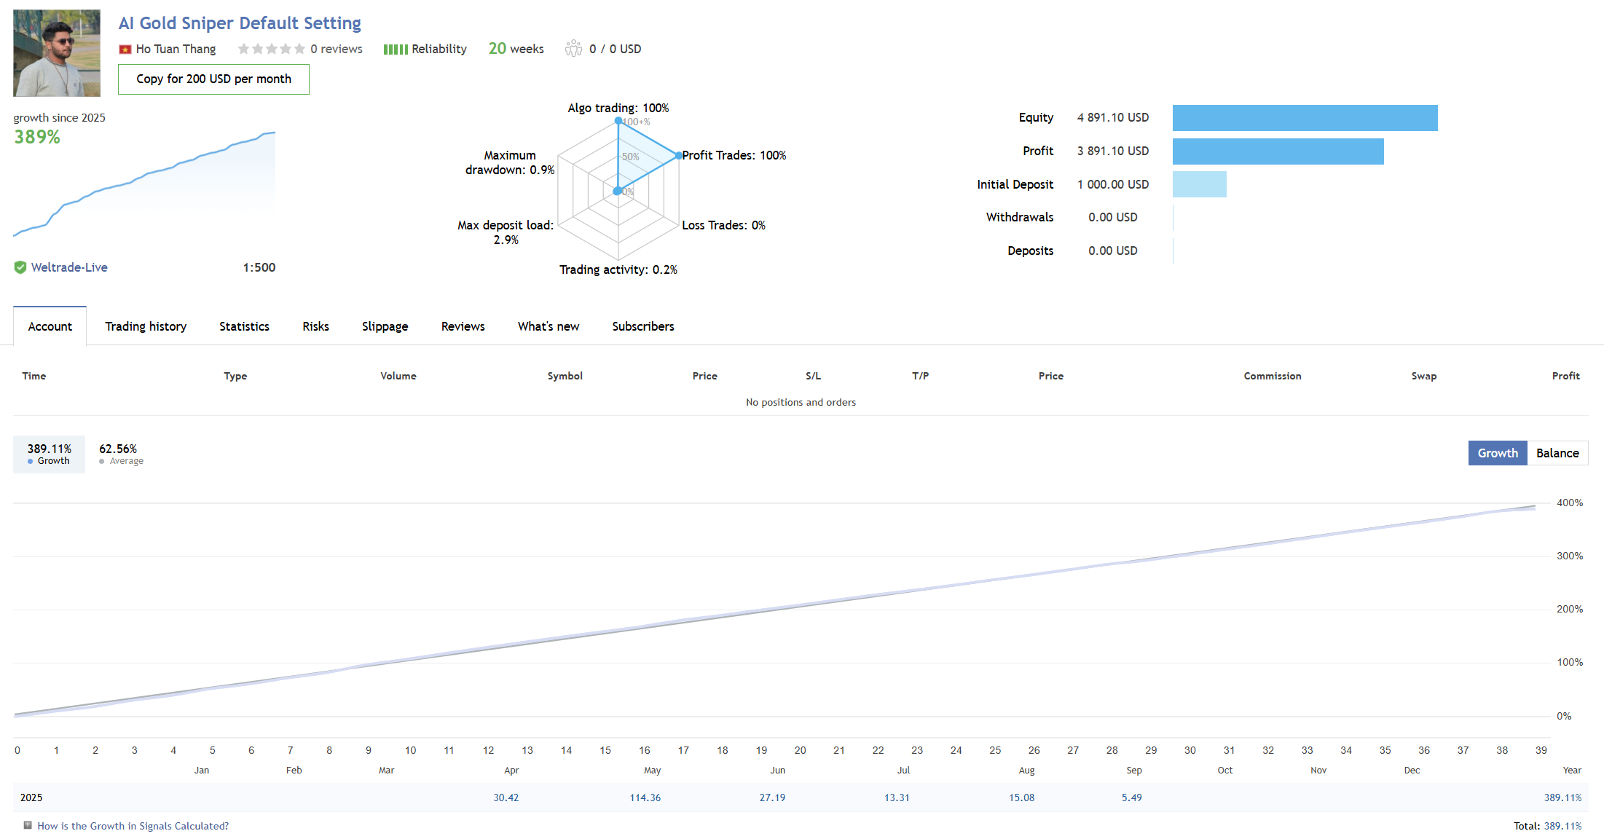The width and height of the screenshot is (1604, 839).
Task: Switch chart to Balance view
Action: [x=1557, y=453]
